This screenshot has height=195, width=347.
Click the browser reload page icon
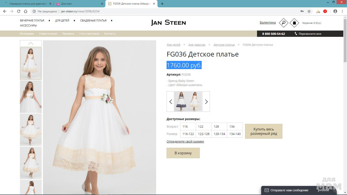19,11
